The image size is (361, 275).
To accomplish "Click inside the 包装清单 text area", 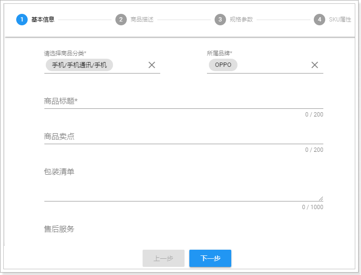I will 184,189.
